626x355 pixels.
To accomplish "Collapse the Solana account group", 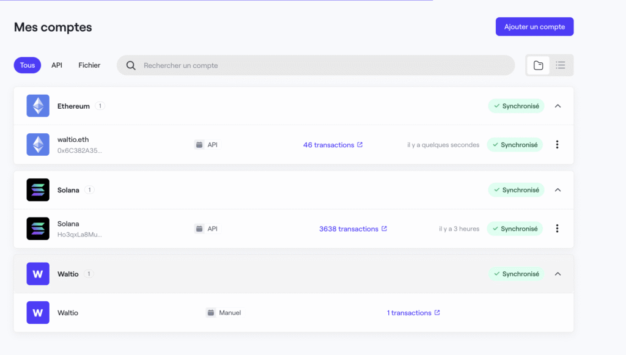I will point(557,189).
